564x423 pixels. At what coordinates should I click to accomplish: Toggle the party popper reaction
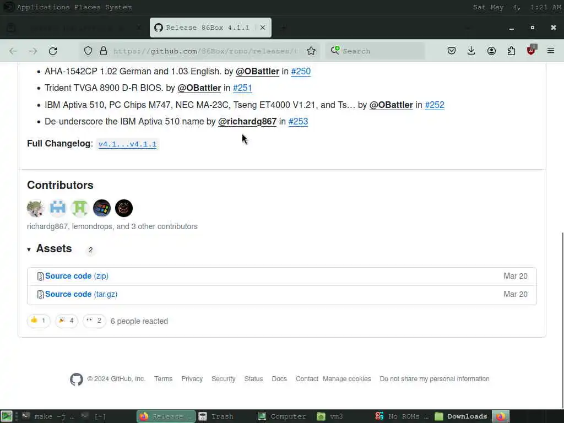click(67, 321)
